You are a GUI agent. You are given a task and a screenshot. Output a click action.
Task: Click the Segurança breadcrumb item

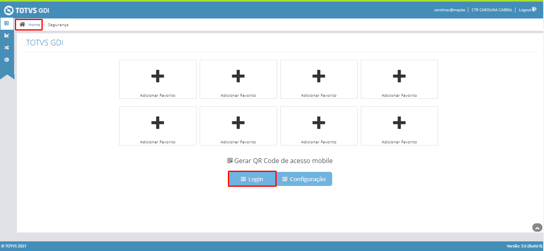coord(58,25)
